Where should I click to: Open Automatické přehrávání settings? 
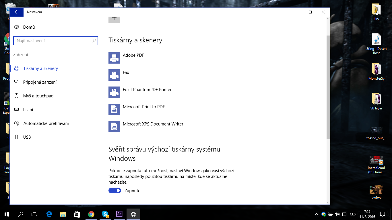coord(46,123)
